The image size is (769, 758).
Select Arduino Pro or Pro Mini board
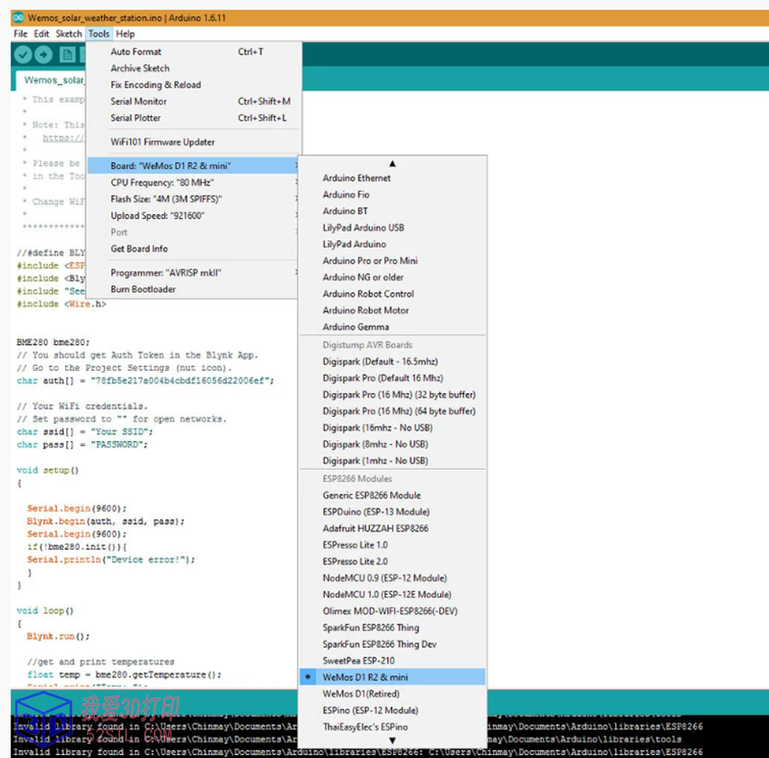(392, 261)
